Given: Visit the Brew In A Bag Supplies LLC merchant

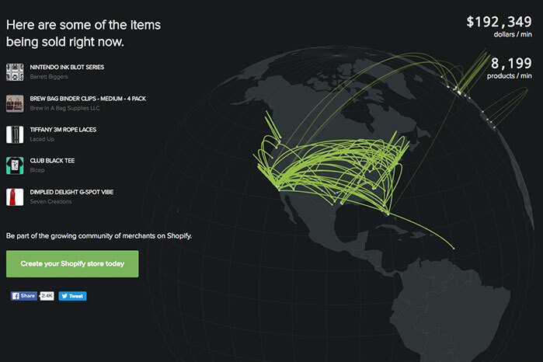Looking at the screenshot, I should click(64, 108).
